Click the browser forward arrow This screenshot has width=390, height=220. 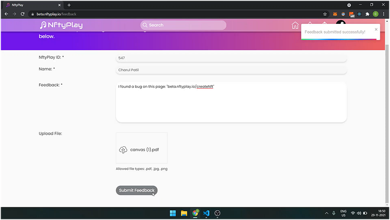(15, 14)
